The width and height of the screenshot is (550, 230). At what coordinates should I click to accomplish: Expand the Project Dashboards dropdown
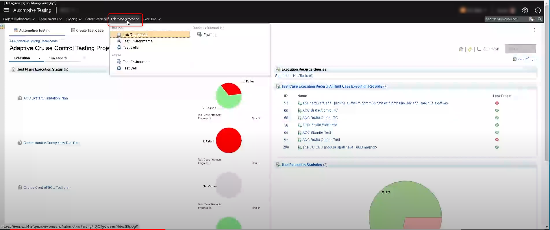coord(19,19)
